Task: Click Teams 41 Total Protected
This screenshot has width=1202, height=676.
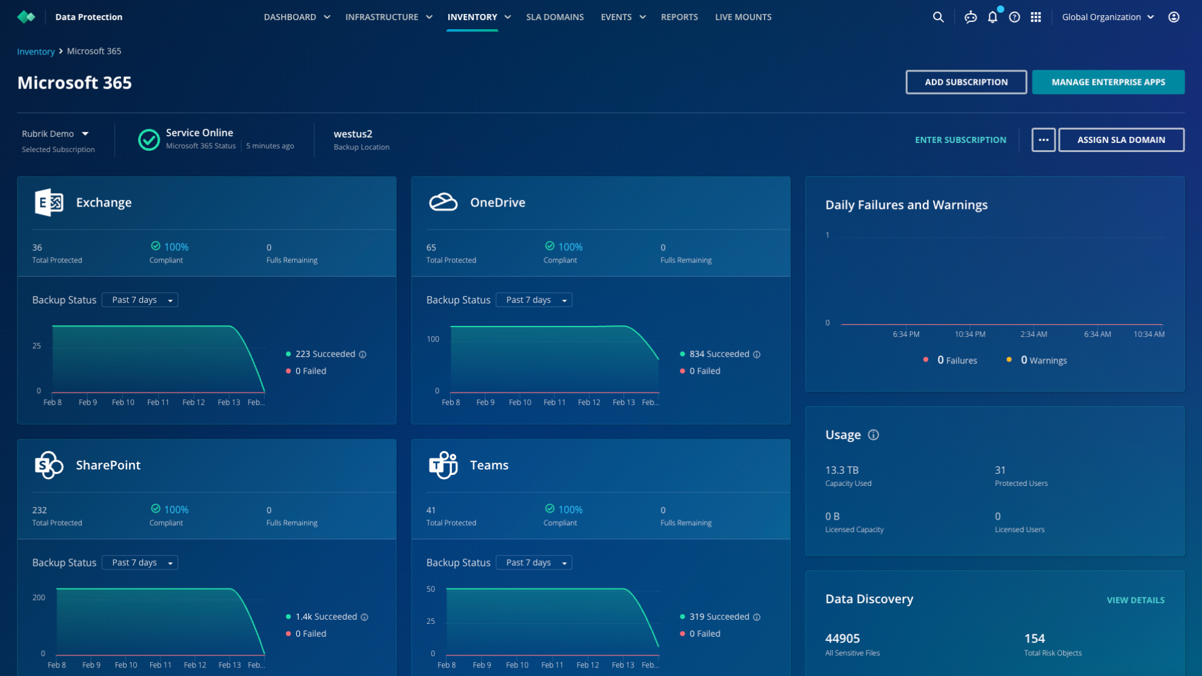Action: click(451, 515)
